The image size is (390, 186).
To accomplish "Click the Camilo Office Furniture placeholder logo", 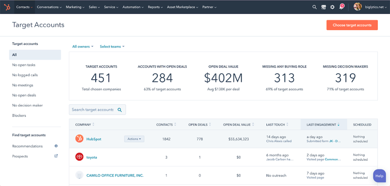I will [79, 175].
